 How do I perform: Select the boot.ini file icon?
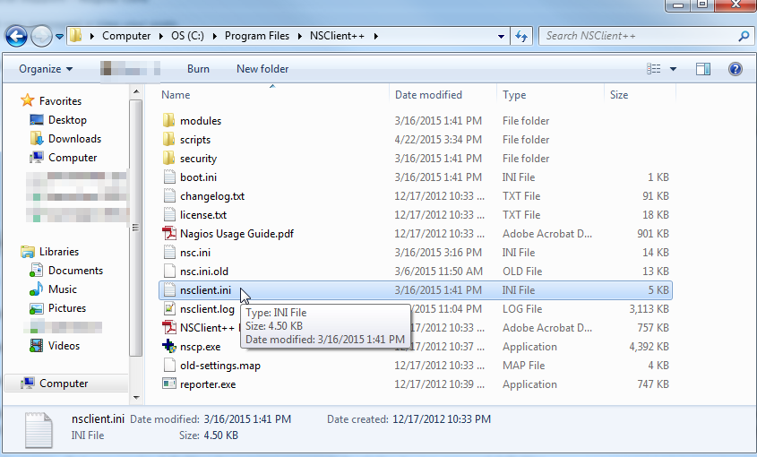click(169, 177)
